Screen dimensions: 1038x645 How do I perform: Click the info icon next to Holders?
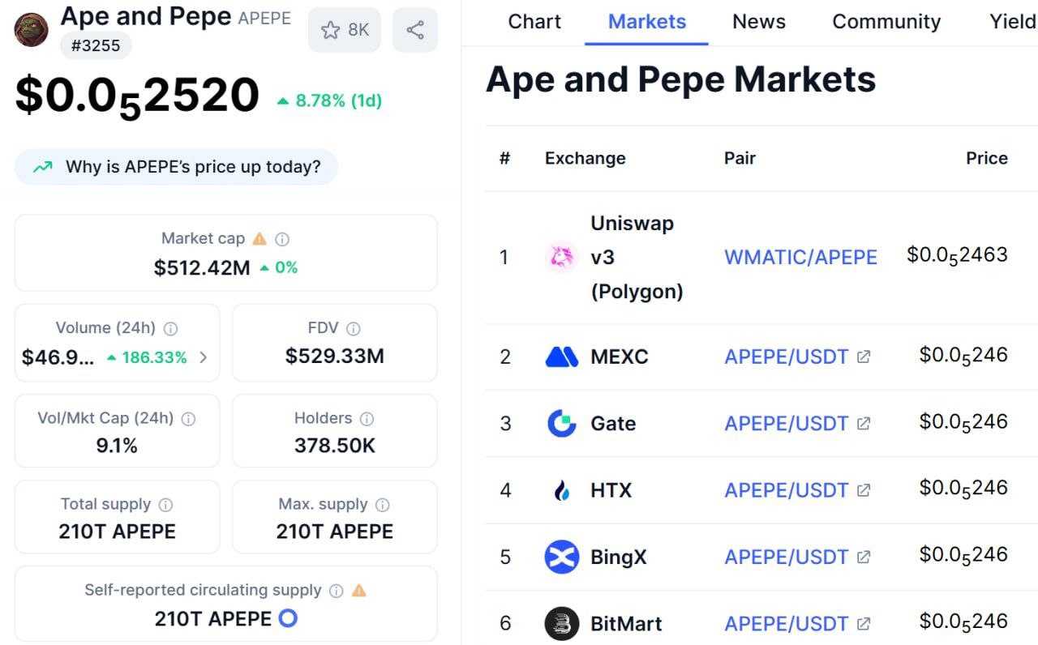coord(367,419)
